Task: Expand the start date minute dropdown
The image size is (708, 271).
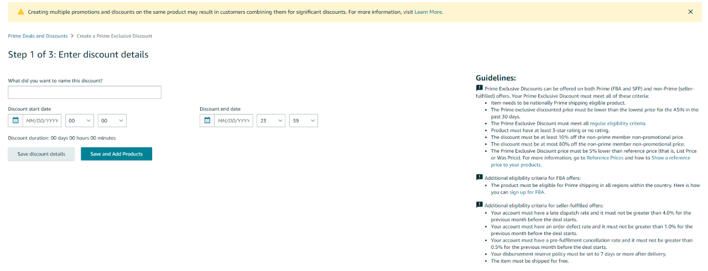Action: [112, 121]
